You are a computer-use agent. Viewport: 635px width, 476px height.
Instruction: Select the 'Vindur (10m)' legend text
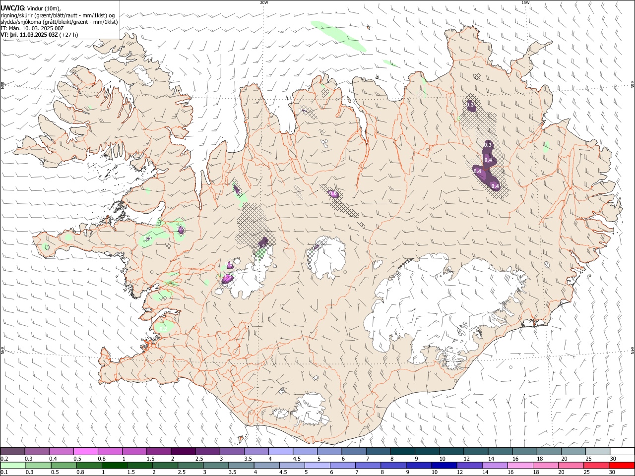coord(43,8)
